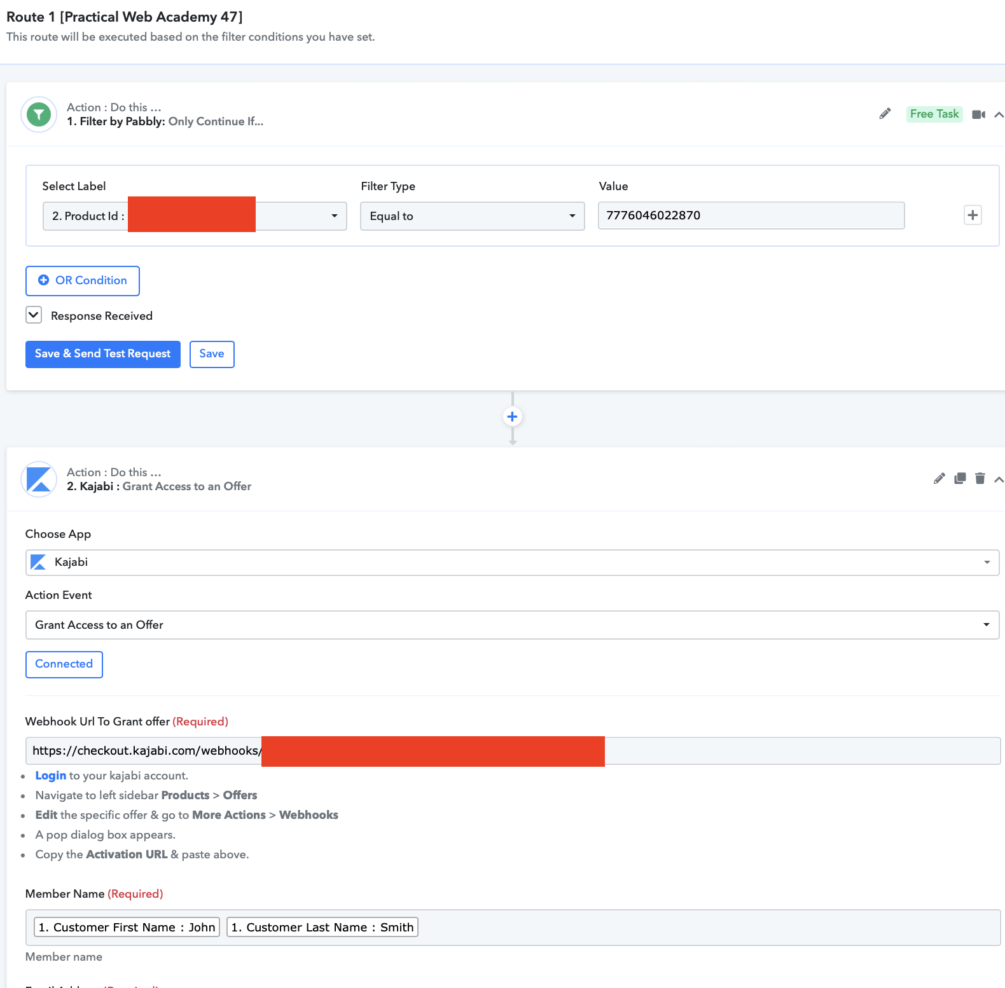Click the Webhook Url To Grant offer field

[513, 751]
